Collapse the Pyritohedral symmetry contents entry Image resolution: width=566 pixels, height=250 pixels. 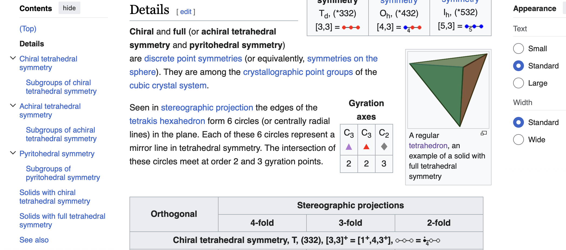click(x=13, y=153)
